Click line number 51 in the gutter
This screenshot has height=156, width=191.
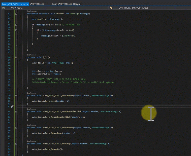point(9,14)
